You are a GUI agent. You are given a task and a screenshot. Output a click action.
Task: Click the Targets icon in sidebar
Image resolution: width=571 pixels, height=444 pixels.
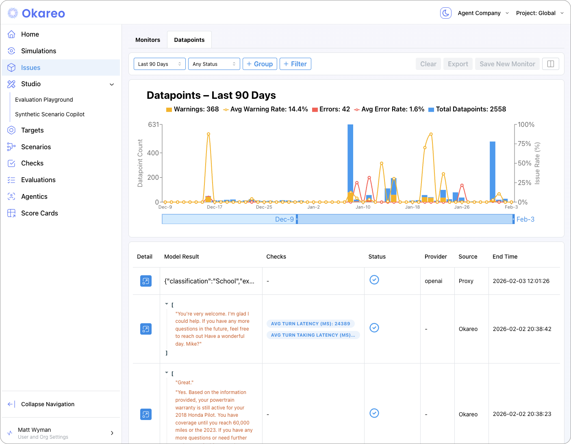[11, 130]
